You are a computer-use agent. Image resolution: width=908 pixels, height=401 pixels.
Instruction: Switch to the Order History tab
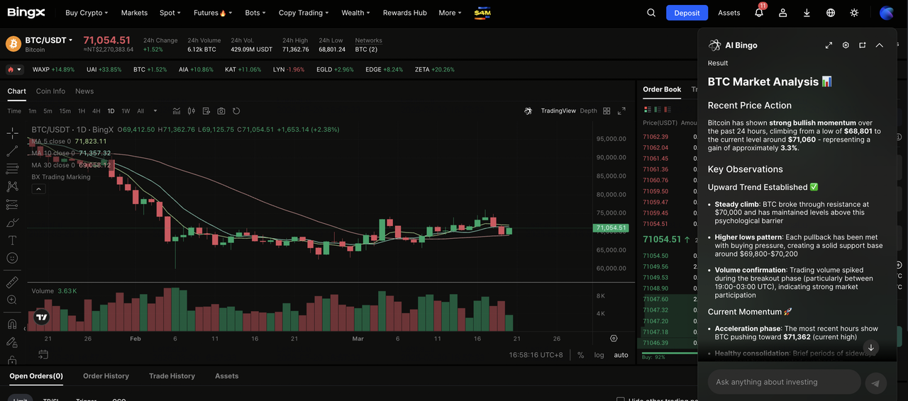106,376
